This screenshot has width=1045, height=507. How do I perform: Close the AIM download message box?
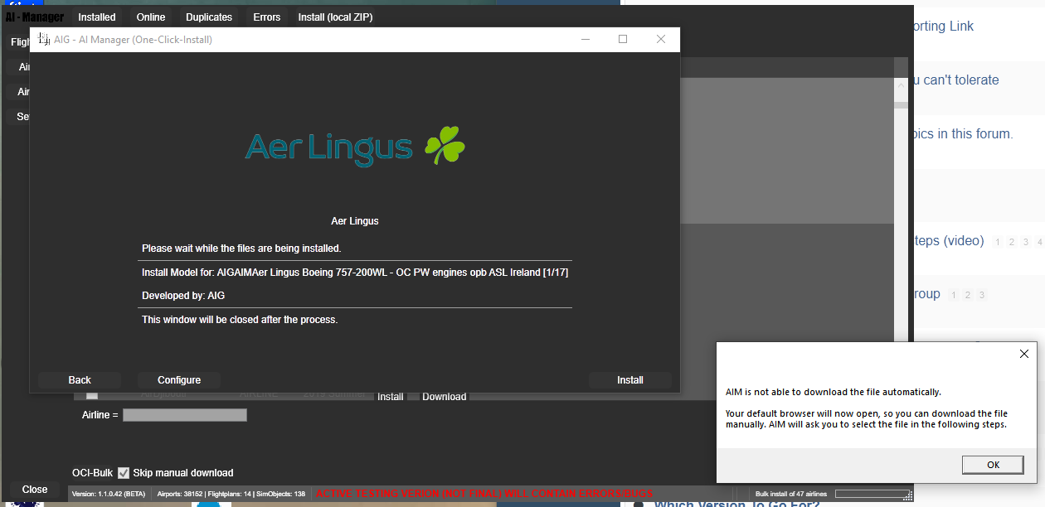(x=1023, y=354)
